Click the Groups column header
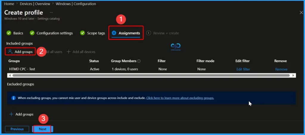 pyautogui.click(x=14, y=61)
